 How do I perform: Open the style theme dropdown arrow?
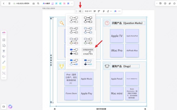[x=83, y=11]
